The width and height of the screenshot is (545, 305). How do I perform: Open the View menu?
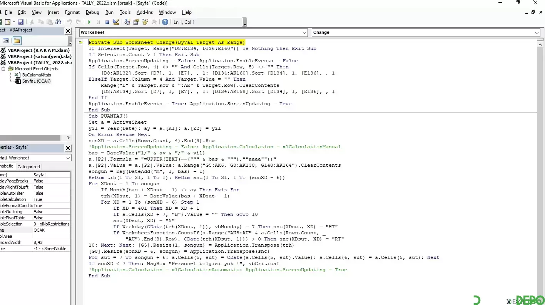[x=37, y=12]
